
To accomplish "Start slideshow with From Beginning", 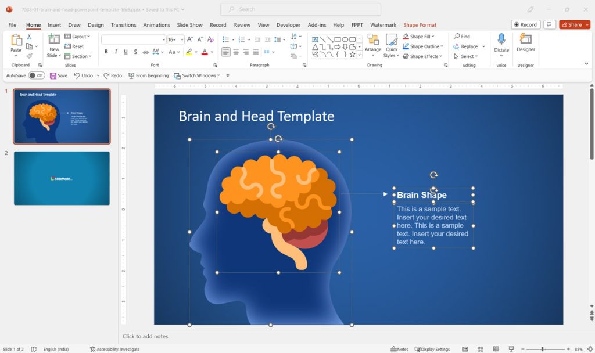I will tap(148, 75).
